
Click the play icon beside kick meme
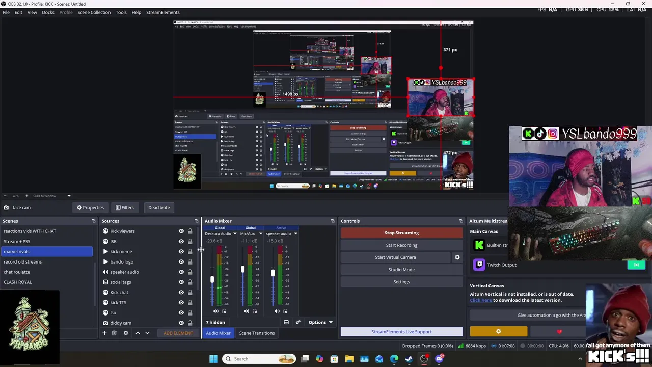pos(105,251)
